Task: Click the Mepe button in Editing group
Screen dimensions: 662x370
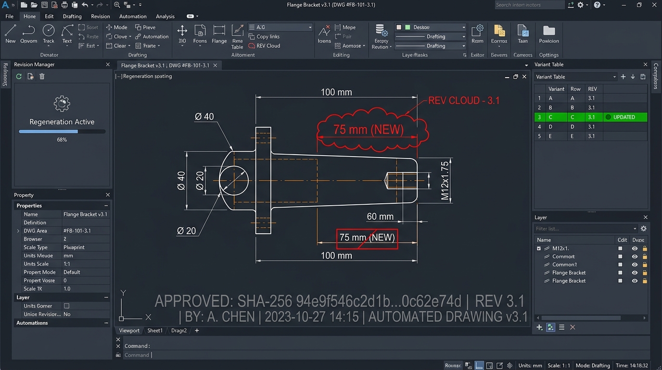Action: 345,27
